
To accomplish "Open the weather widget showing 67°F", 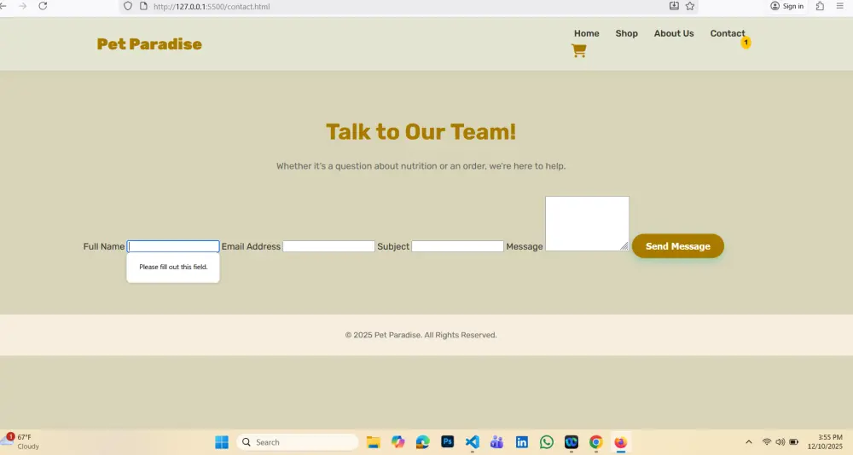I will pyautogui.click(x=20, y=441).
